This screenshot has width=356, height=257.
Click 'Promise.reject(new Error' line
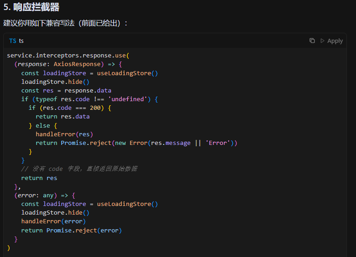[136, 143]
